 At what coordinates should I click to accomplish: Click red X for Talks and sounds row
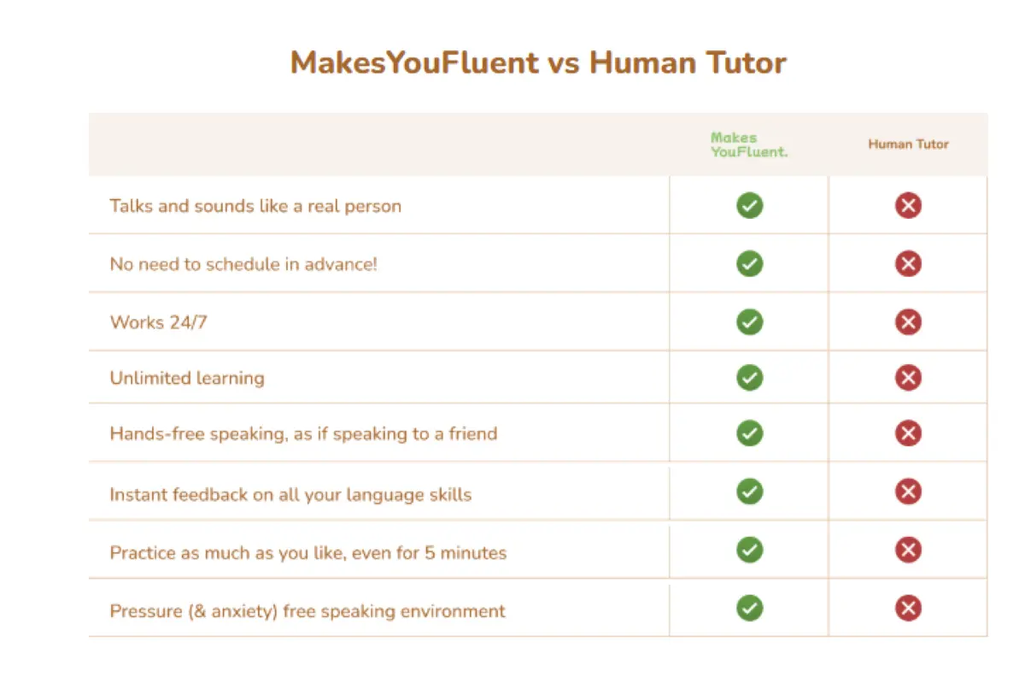tap(908, 206)
